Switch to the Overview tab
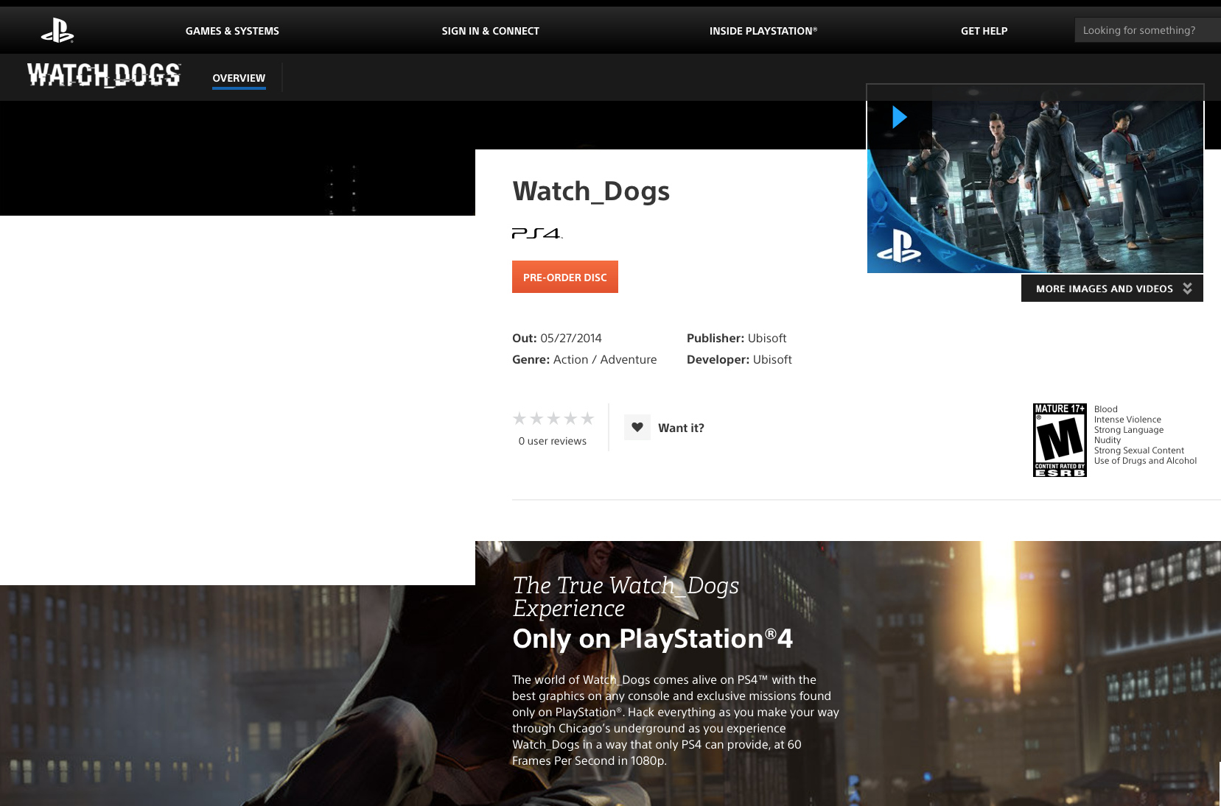Viewport: 1221px width, 806px height. tap(239, 78)
